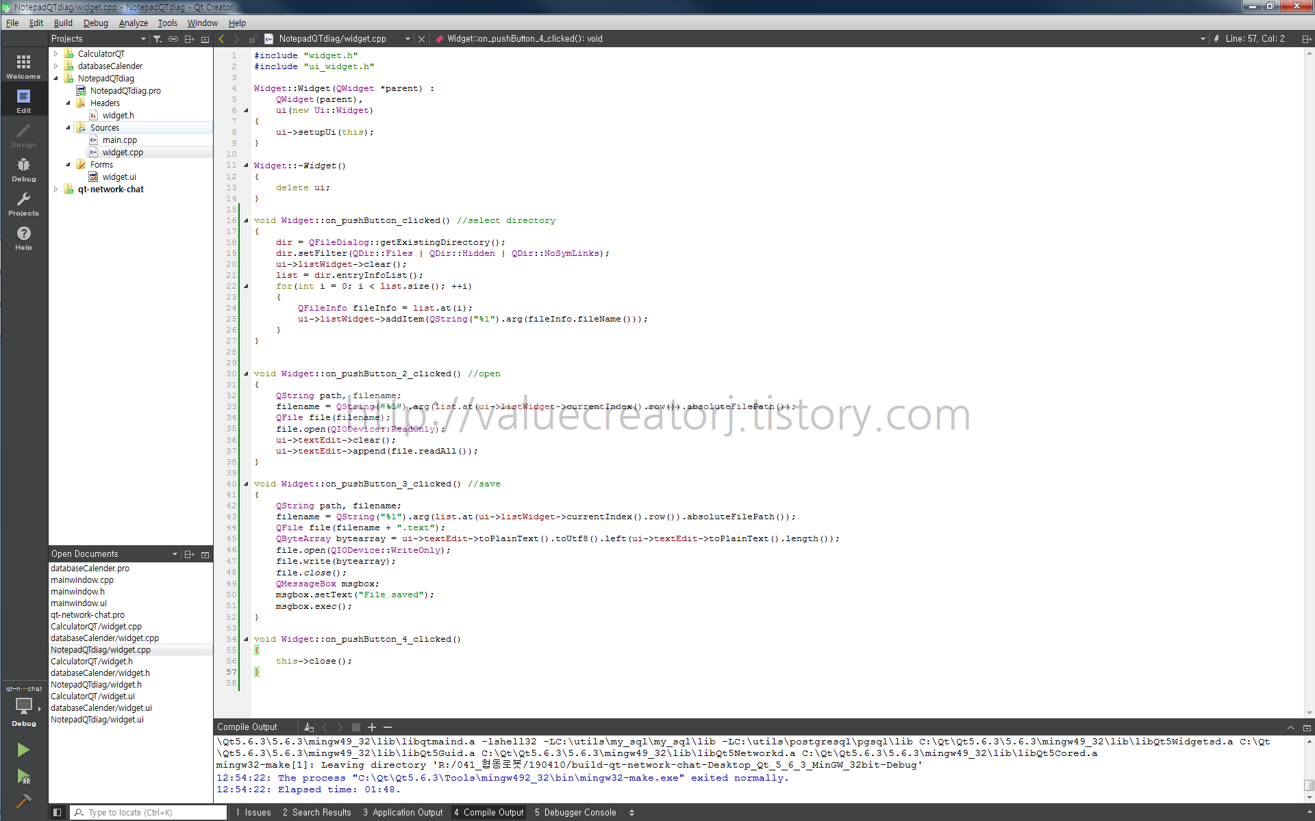Open the Analyze menu
Image resolution: width=1315 pixels, height=821 pixels.
[133, 23]
